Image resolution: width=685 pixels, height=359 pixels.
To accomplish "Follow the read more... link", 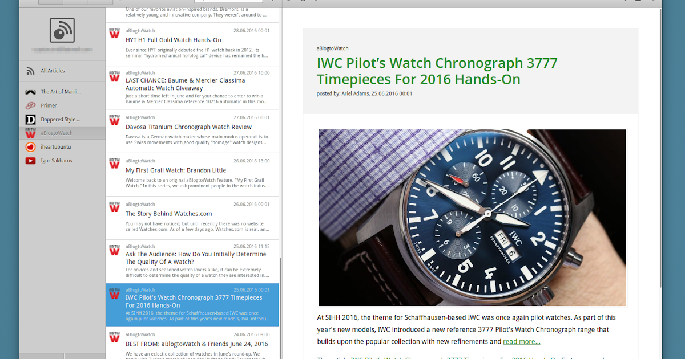I will tap(521, 341).
